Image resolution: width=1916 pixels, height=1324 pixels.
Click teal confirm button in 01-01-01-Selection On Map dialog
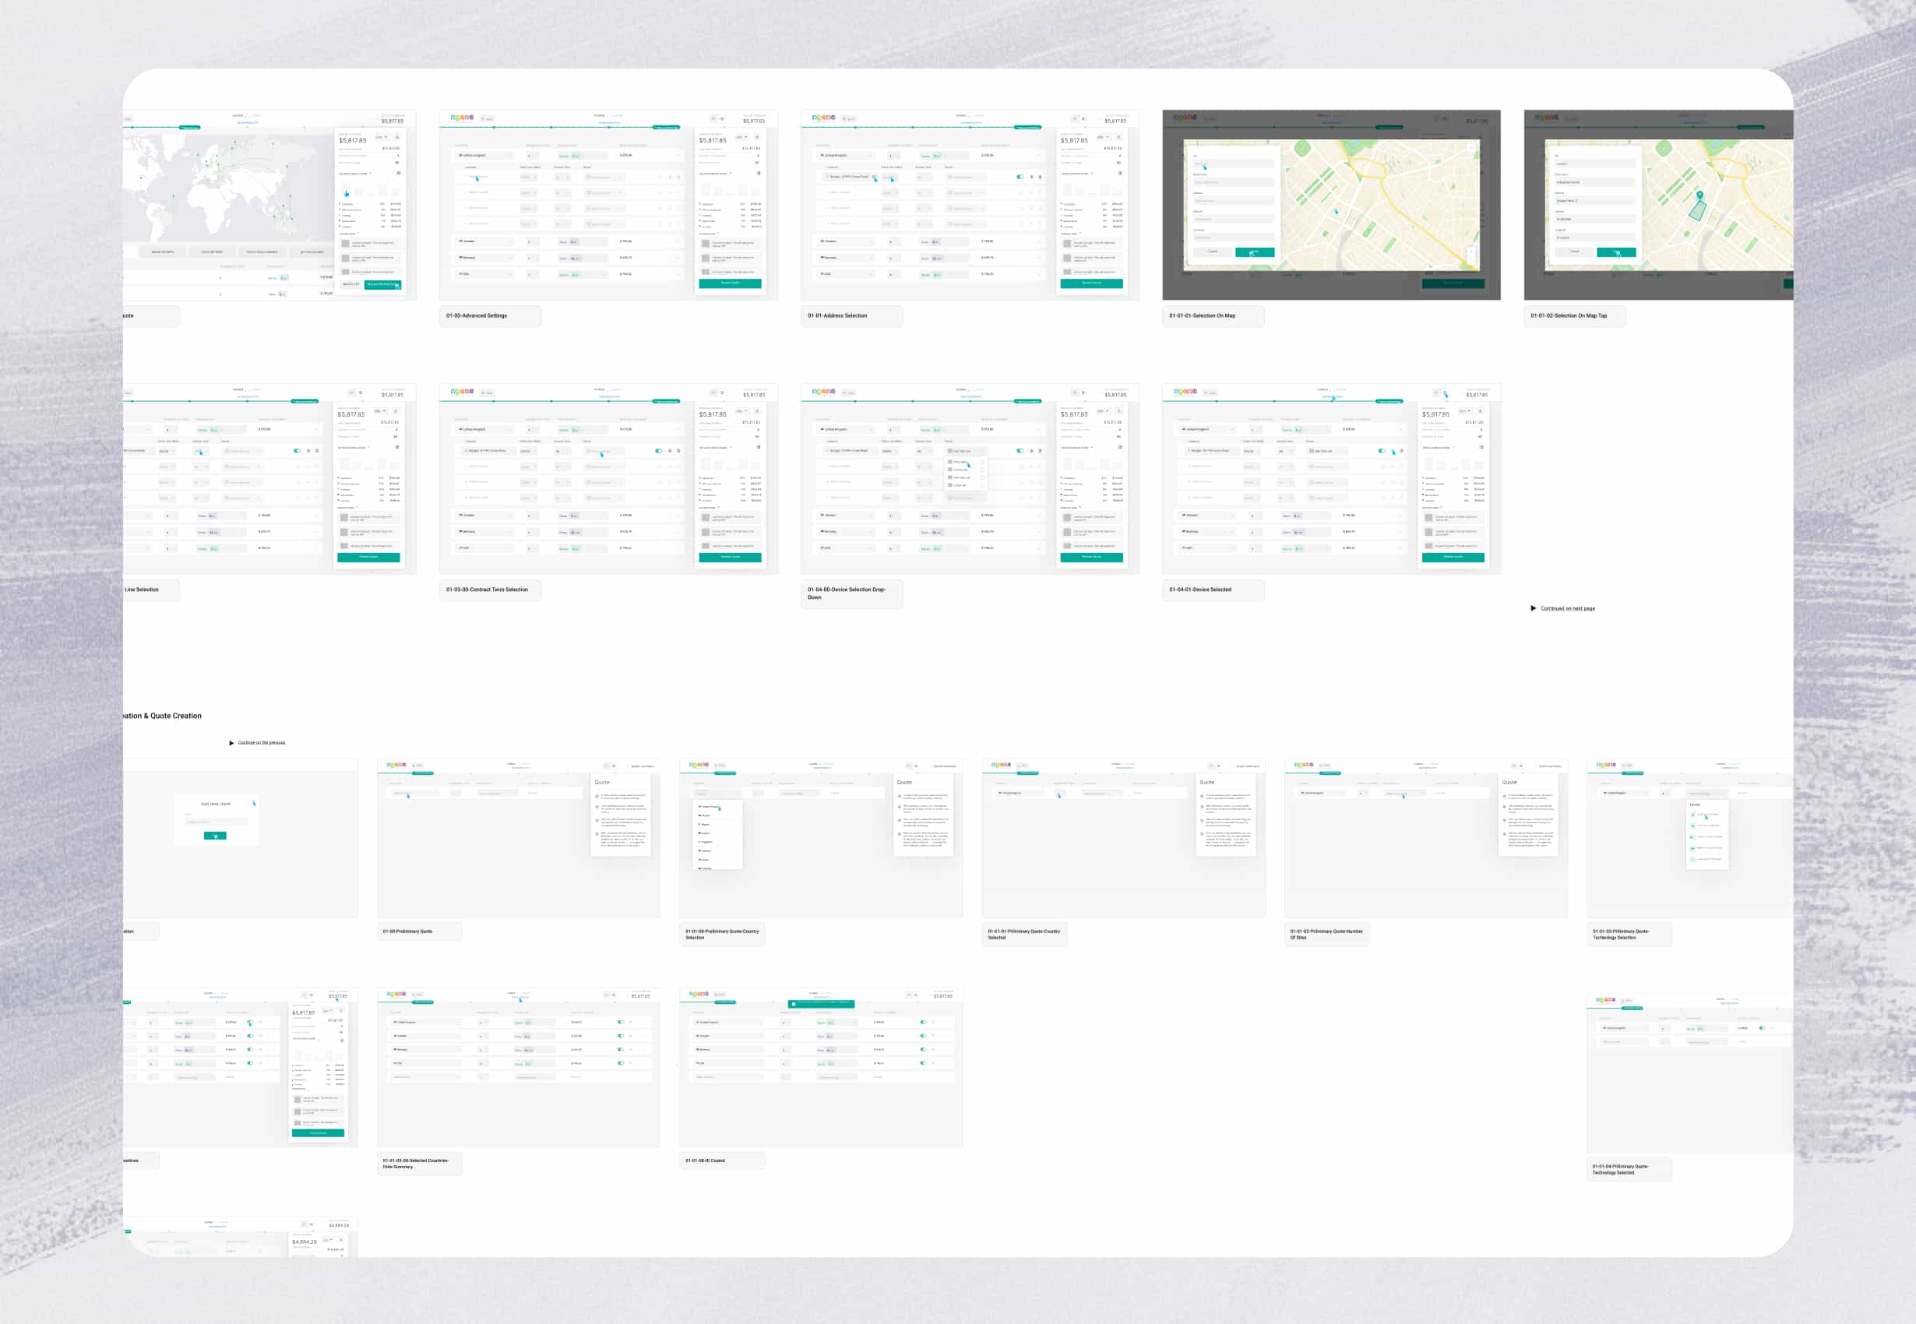pos(1254,252)
